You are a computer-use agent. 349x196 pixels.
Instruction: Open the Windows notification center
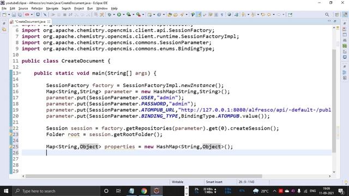pos(341,191)
